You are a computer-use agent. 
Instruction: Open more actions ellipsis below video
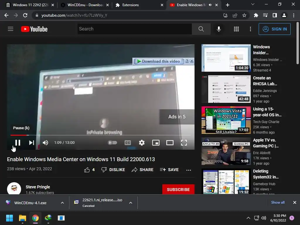point(189,170)
